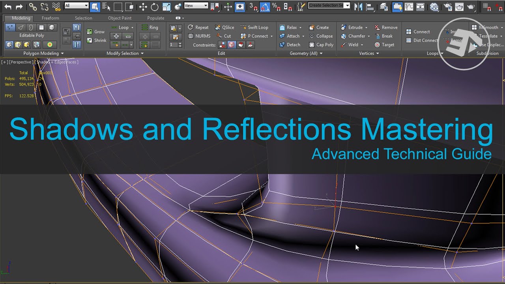Open the Material Editor icon

click(x=434, y=6)
